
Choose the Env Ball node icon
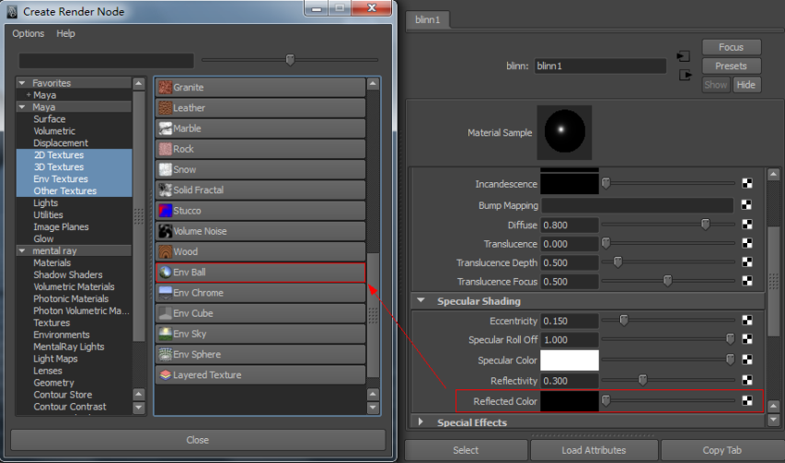(x=166, y=272)
